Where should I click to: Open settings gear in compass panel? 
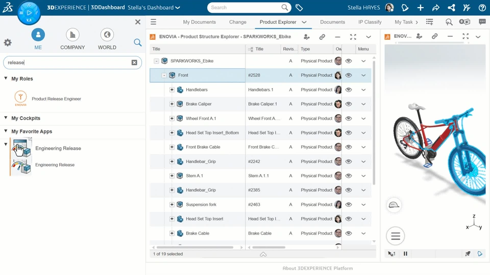coord(8,42)
